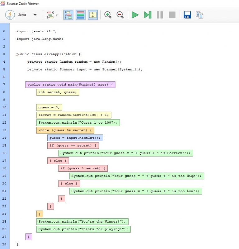Image resolution: width=239 pixels, height=249 pixels.
Task: Open the brace style options dropdown
Action: tap(52, 15)
